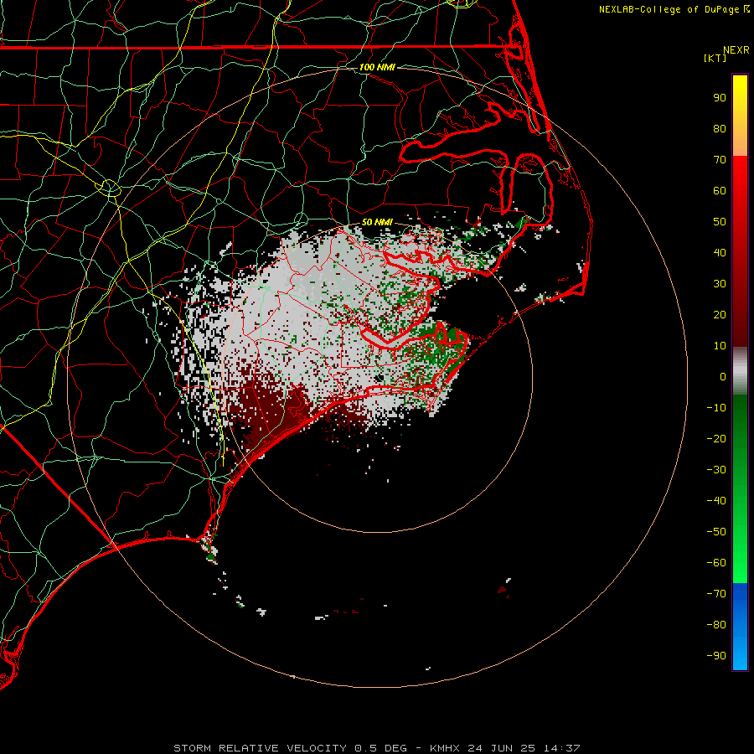Click the -30 value on velocity scale
This screenshot has width=754, height=754.
[x=716, y=470]
